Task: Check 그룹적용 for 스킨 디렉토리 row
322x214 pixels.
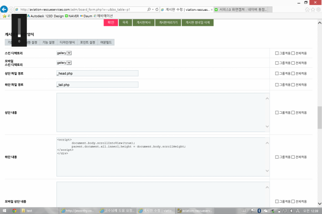Action: click(277, 53)
